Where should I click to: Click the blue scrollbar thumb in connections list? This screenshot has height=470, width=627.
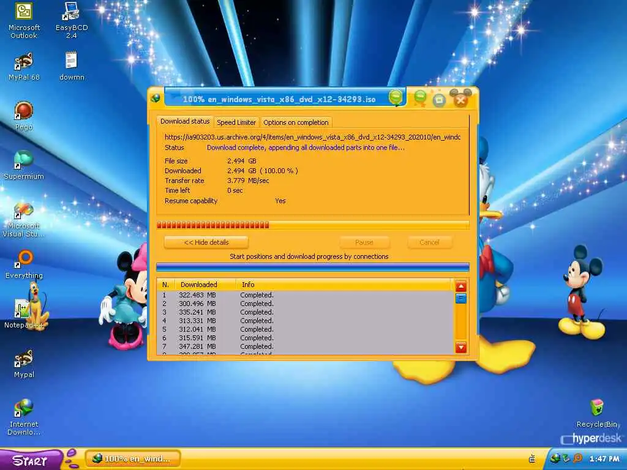(460, 298)
